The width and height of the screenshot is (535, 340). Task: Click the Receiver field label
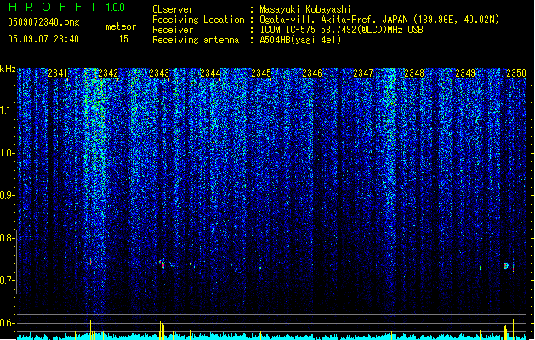click(173, 30)
